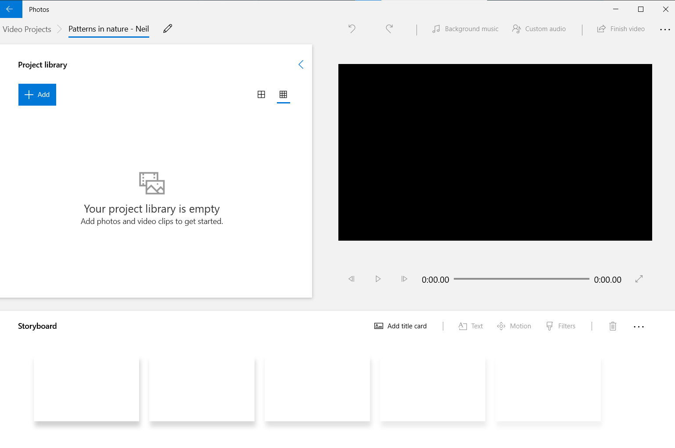
Task: Undo the last action
Action: pyautogui.click(x=352, y=29)
